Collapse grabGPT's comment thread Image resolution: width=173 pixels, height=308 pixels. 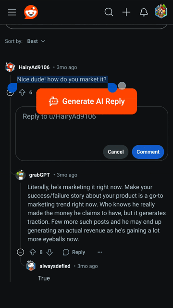point(21,252)
